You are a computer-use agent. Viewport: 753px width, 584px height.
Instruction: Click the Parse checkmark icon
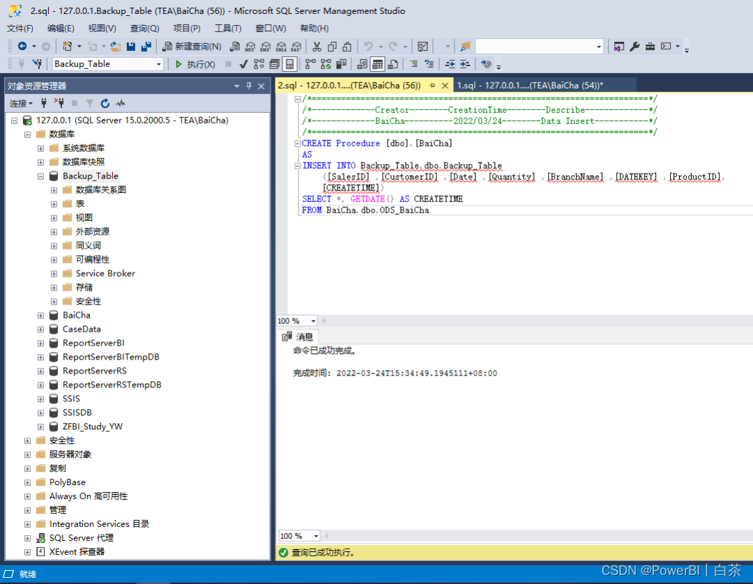pos(243,64)
